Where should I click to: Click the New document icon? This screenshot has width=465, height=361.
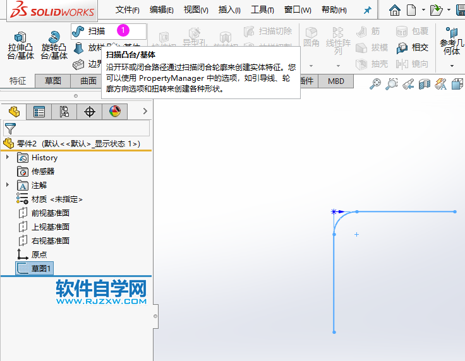click(411, 10)
